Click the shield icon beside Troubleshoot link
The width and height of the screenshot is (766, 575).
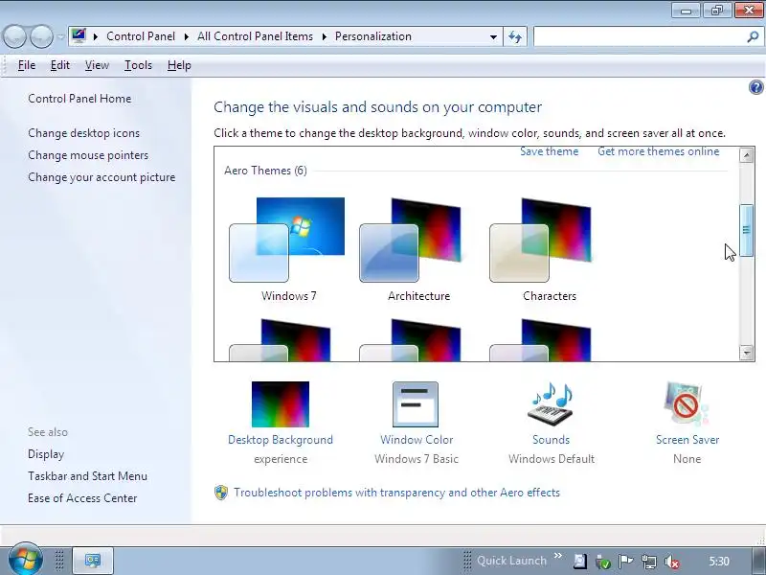(x=221, y=493)
